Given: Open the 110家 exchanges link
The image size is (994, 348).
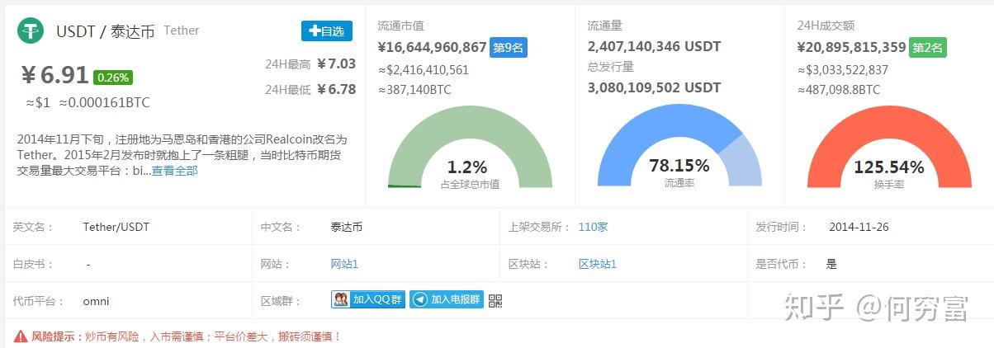Looking at the screenshot, I should tap(593, 227).
